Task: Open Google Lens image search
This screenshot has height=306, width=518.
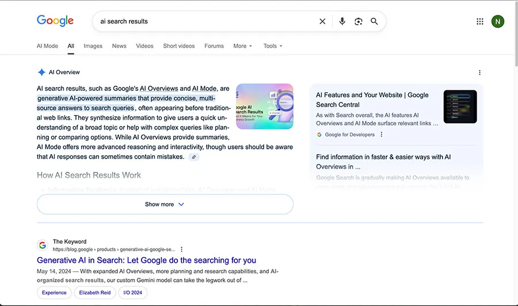Action: pyautogui.click(x=358, y=21)
